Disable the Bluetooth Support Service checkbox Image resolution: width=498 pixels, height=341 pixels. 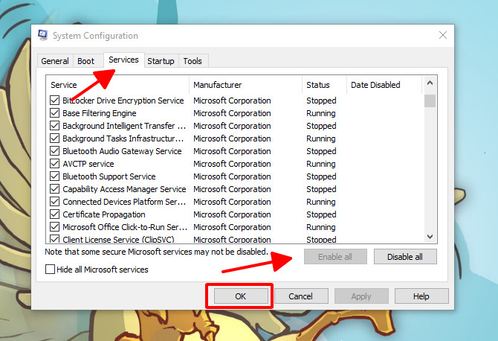pyautogui.click(x=55, y=176)
